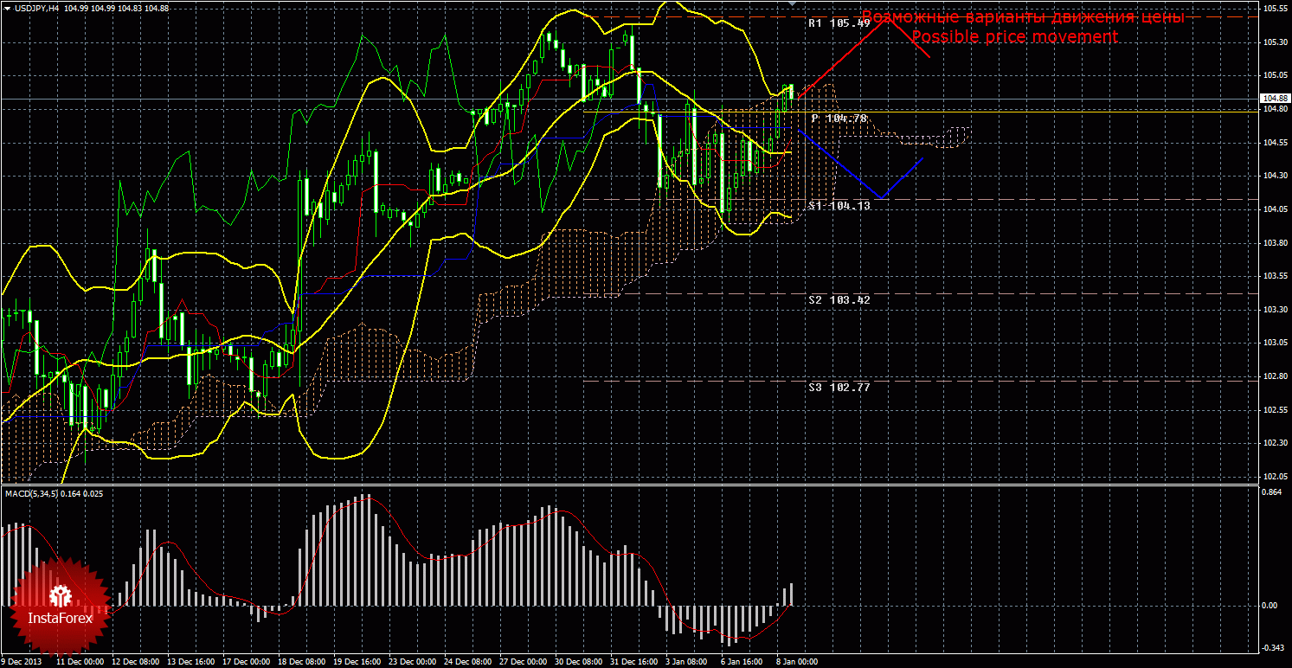This screenshot has width=1292, height=668.
Task: Click the current price tag 104.88
Action: coord(1273,100)
